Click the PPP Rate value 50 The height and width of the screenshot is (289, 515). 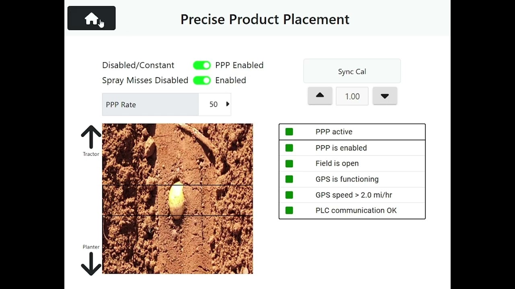coord(213,104)
